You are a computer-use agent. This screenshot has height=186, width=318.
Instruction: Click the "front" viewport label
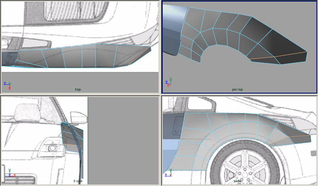(x=78, y=181)
